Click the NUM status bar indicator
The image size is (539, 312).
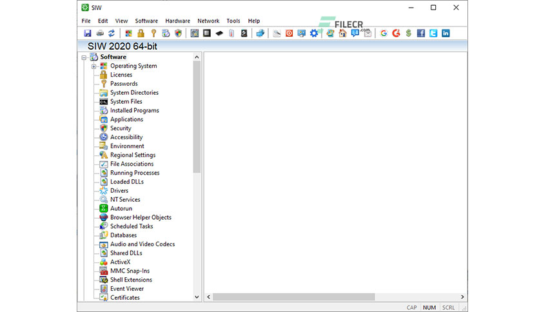click(429, 307)
